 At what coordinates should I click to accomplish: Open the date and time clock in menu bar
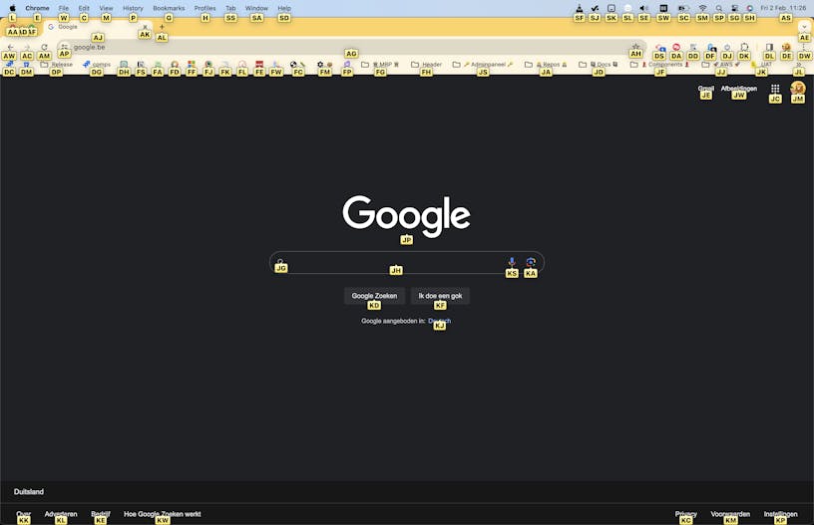click(783, 8)
